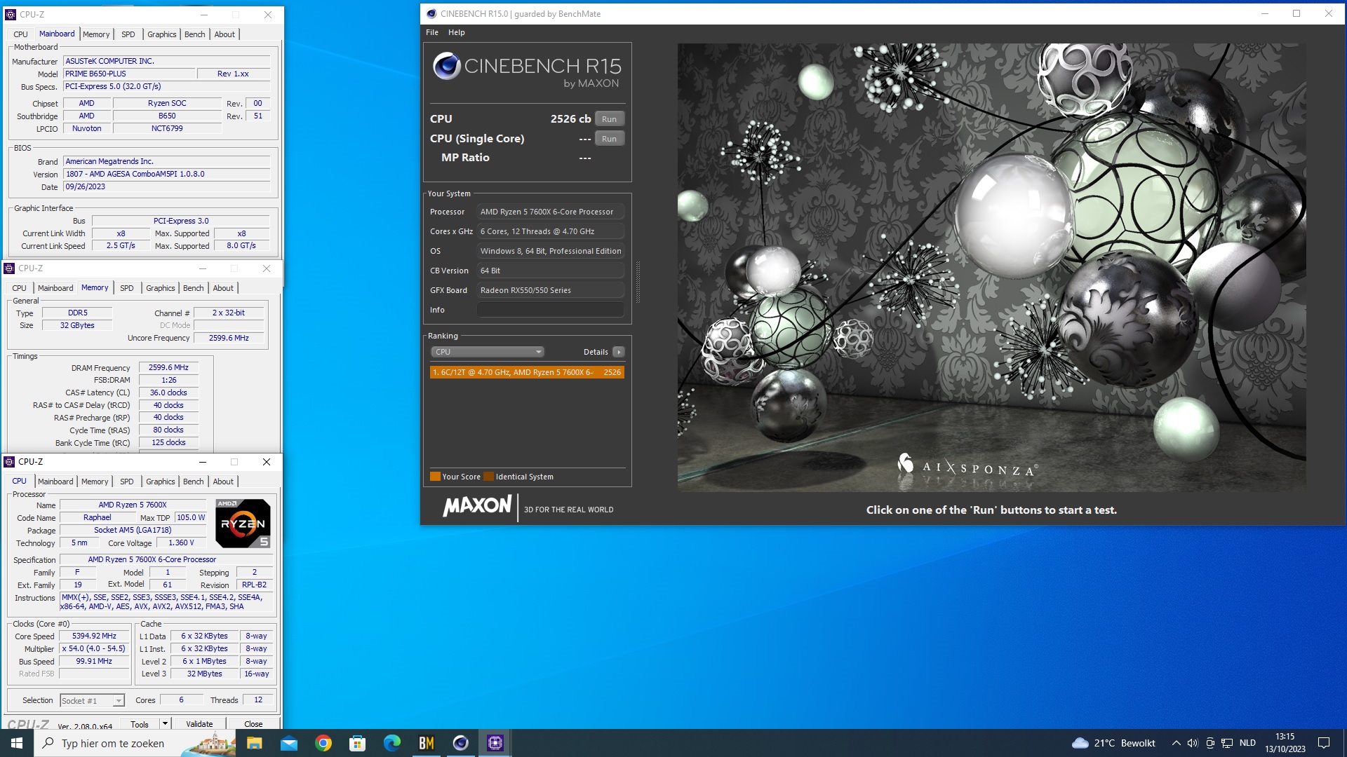Switch to About tab in Mainboard window
Screen dimensions: 1347x757
click(x=224, y=34)
